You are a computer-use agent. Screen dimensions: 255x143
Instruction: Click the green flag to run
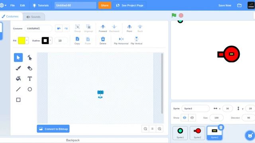(x=174, y=15)
